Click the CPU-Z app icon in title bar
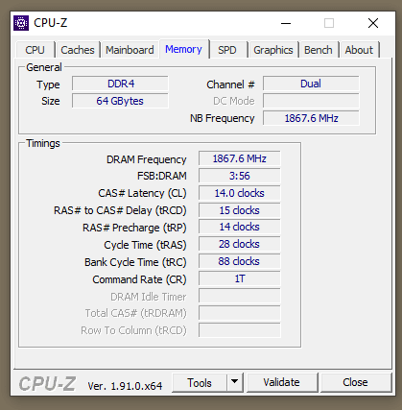The image size is (402, 410). click(21, 23)
